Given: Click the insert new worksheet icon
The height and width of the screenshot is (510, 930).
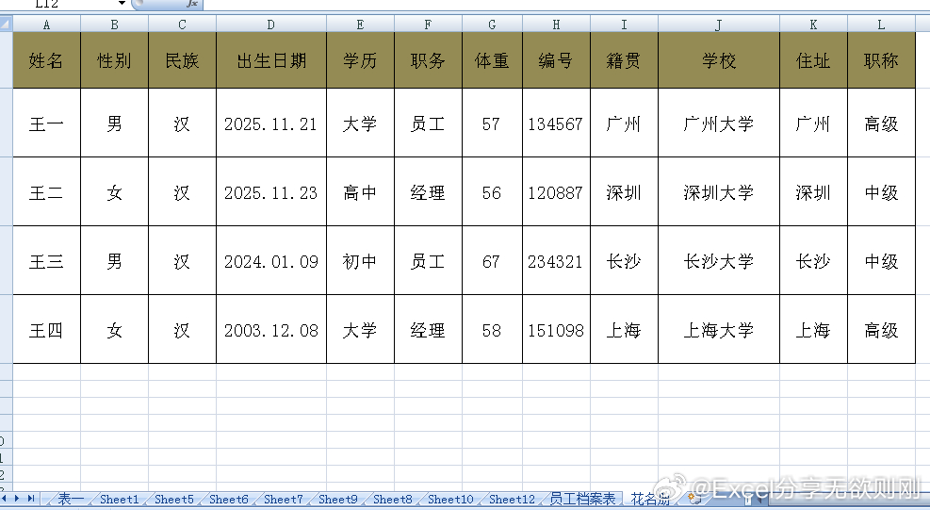Looking at the screenshot, I should point(693,499).
